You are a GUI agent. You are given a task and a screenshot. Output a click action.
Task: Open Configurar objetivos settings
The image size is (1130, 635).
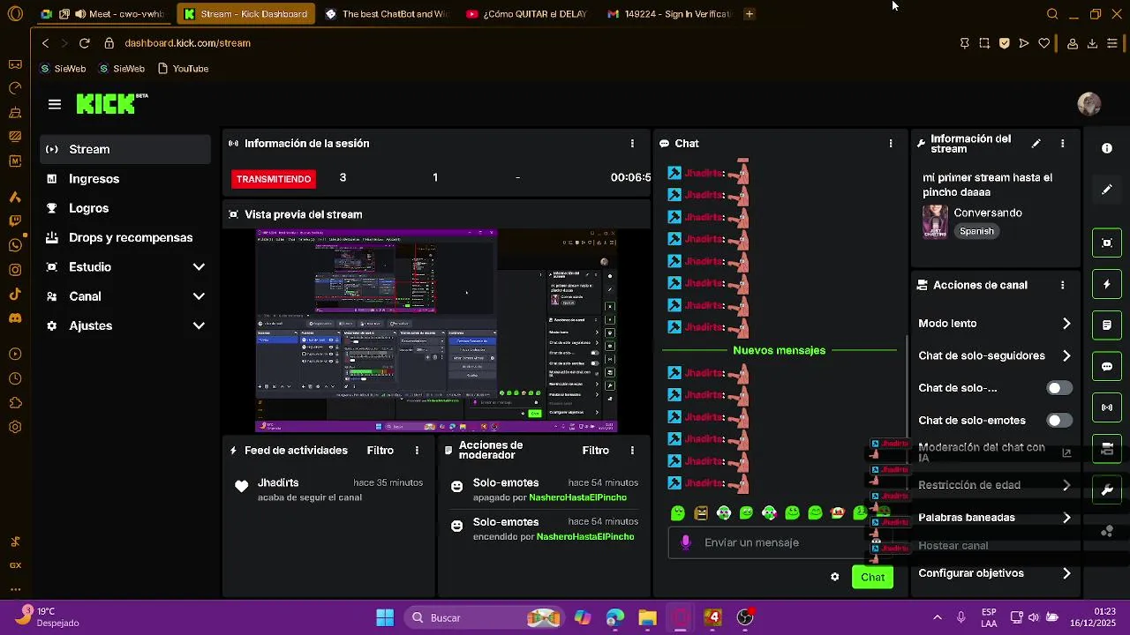click(x=995, y=573)
